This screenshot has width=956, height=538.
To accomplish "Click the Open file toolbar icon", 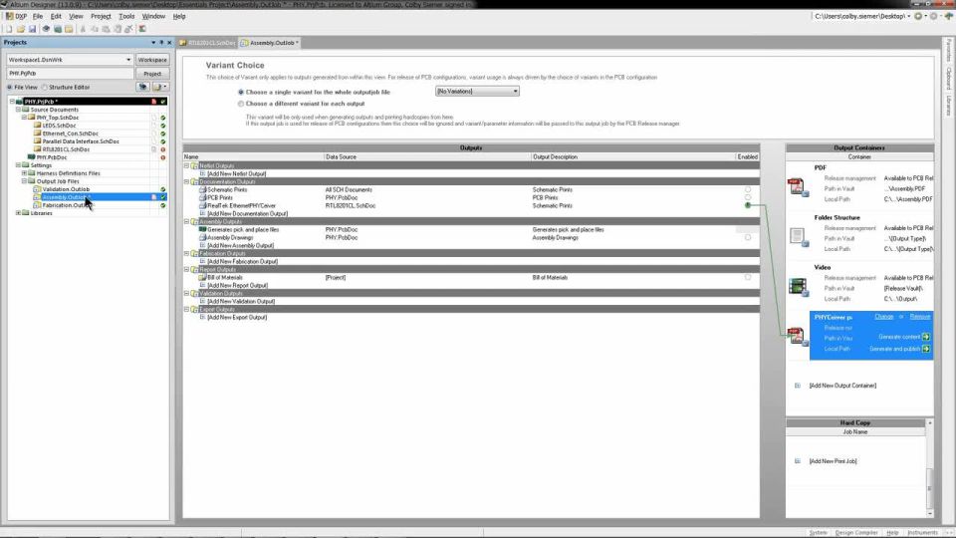I will 21,29.
